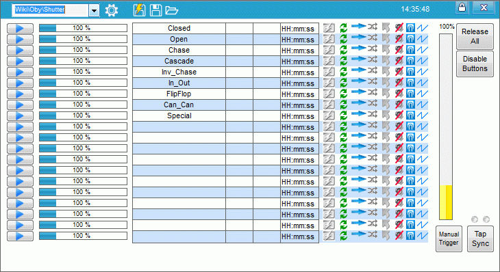Click grey flag icon on In_Out row
This screenshot has width=500, height=272.
point(386,83)
